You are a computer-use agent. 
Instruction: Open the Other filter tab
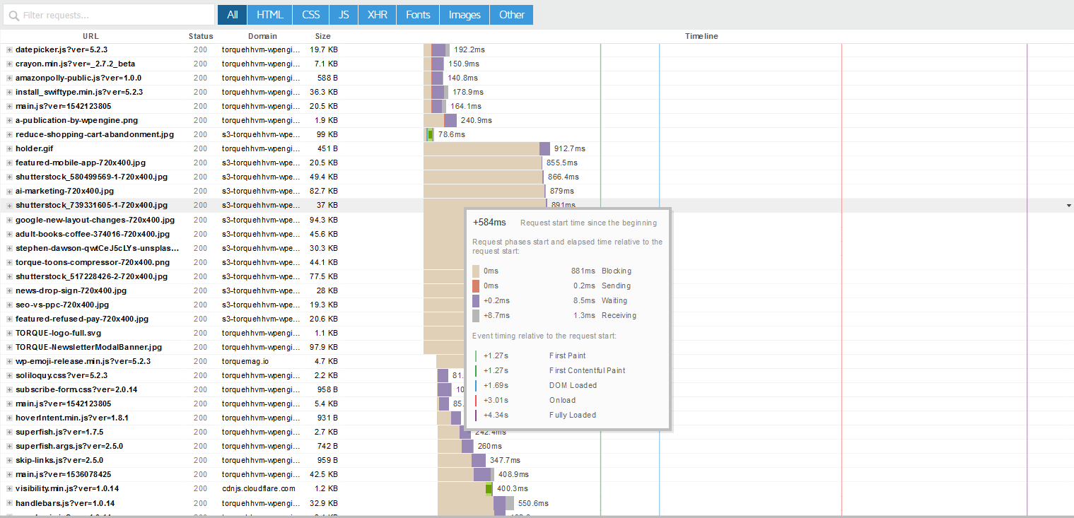coord(512,15)
